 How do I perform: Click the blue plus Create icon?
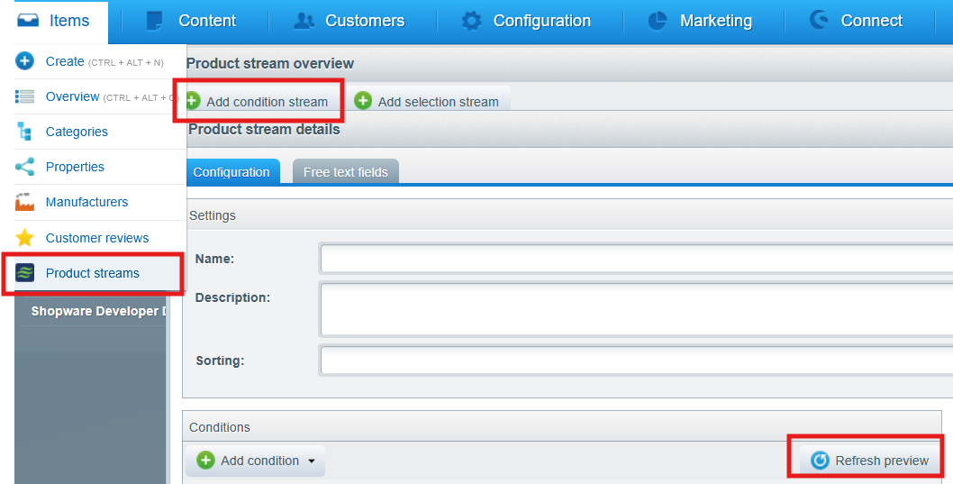[x=25, y=61]
